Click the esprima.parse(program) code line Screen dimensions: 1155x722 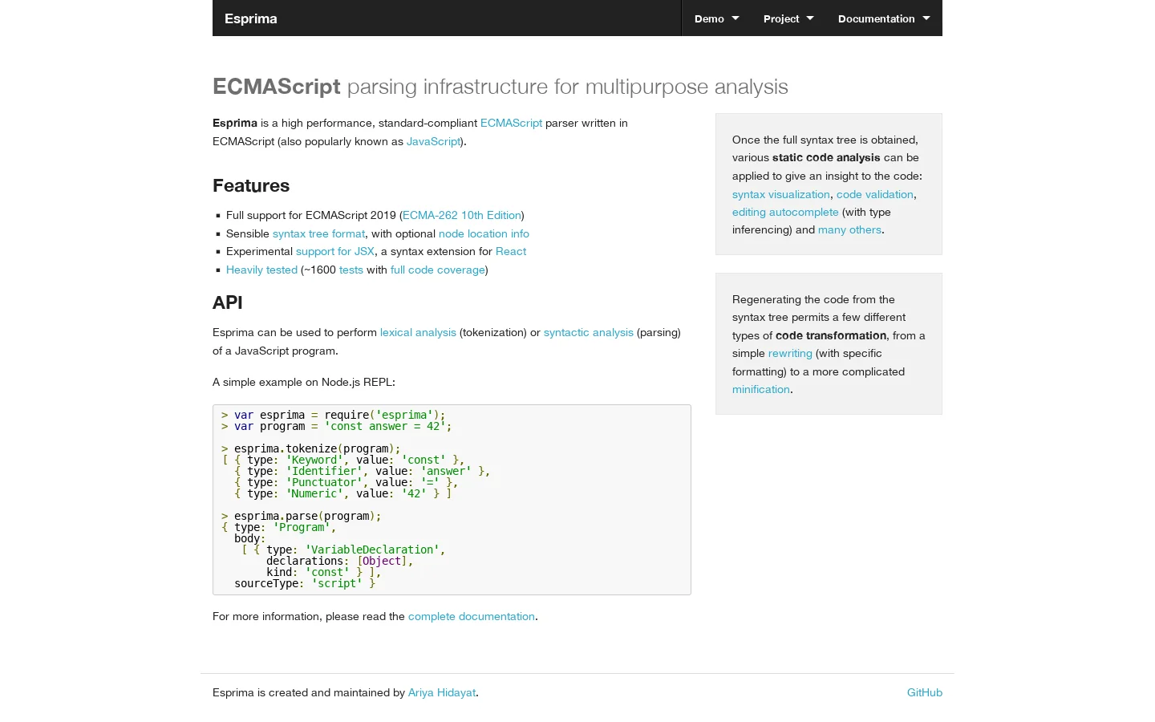[x=302, y=516]
